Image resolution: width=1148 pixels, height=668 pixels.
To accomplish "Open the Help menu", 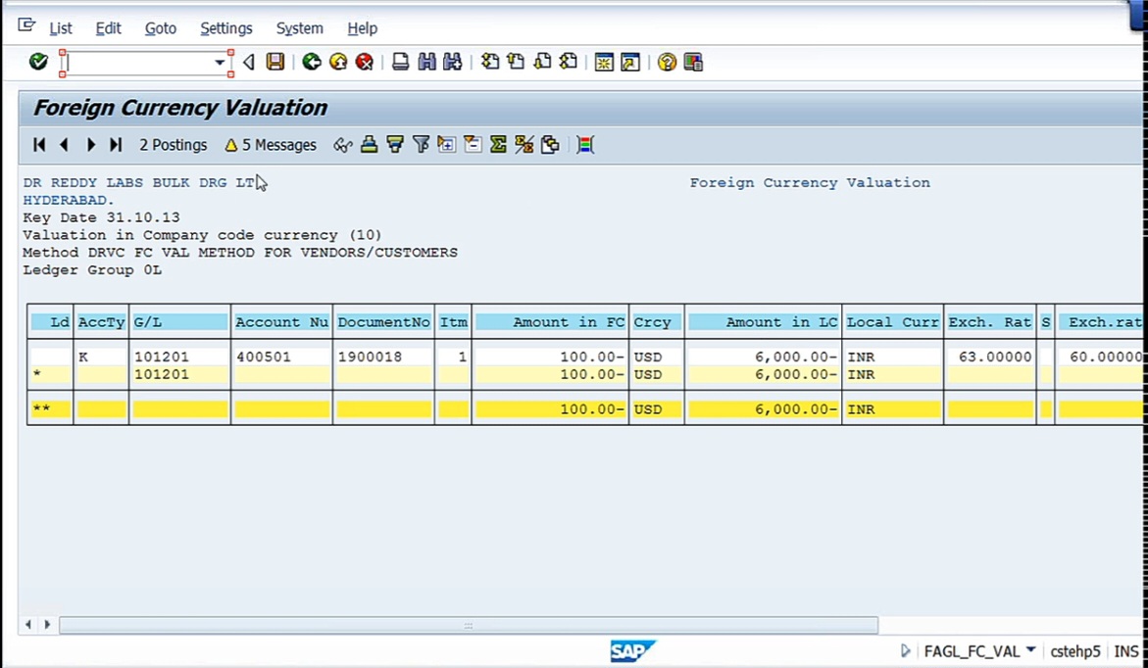I will point(363,28).
